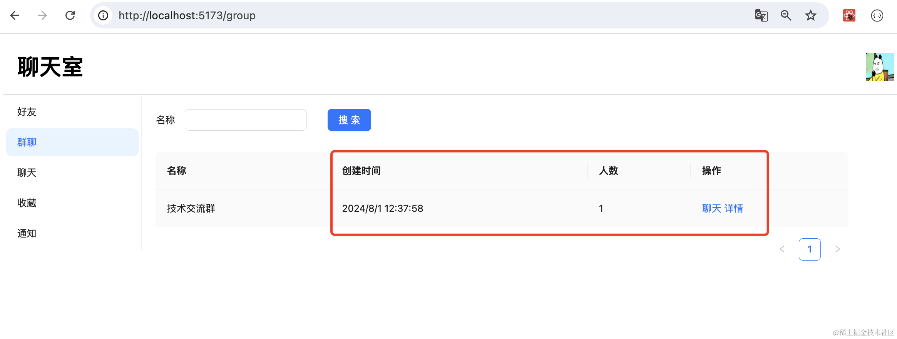The height and width of the screenshot is (339, 897).
Task: Go to the next page chevron
Action: tap(837, 249)
